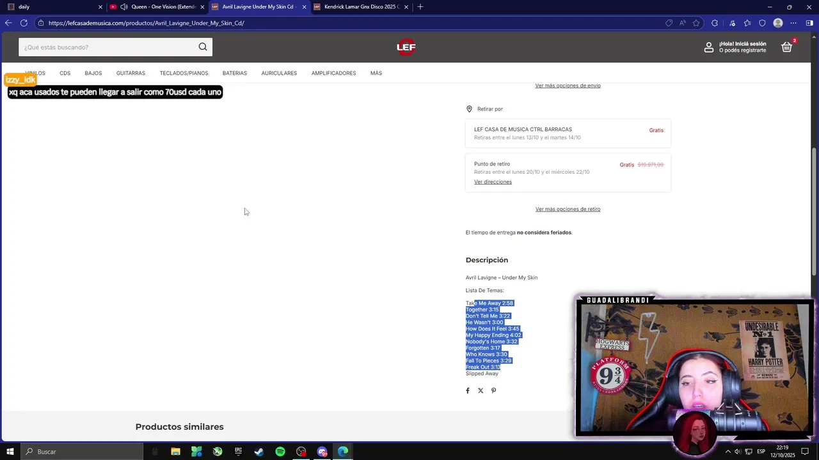Switch to the Queen One Vision tab
Screen dimensions: 819x460
[157, 7]
